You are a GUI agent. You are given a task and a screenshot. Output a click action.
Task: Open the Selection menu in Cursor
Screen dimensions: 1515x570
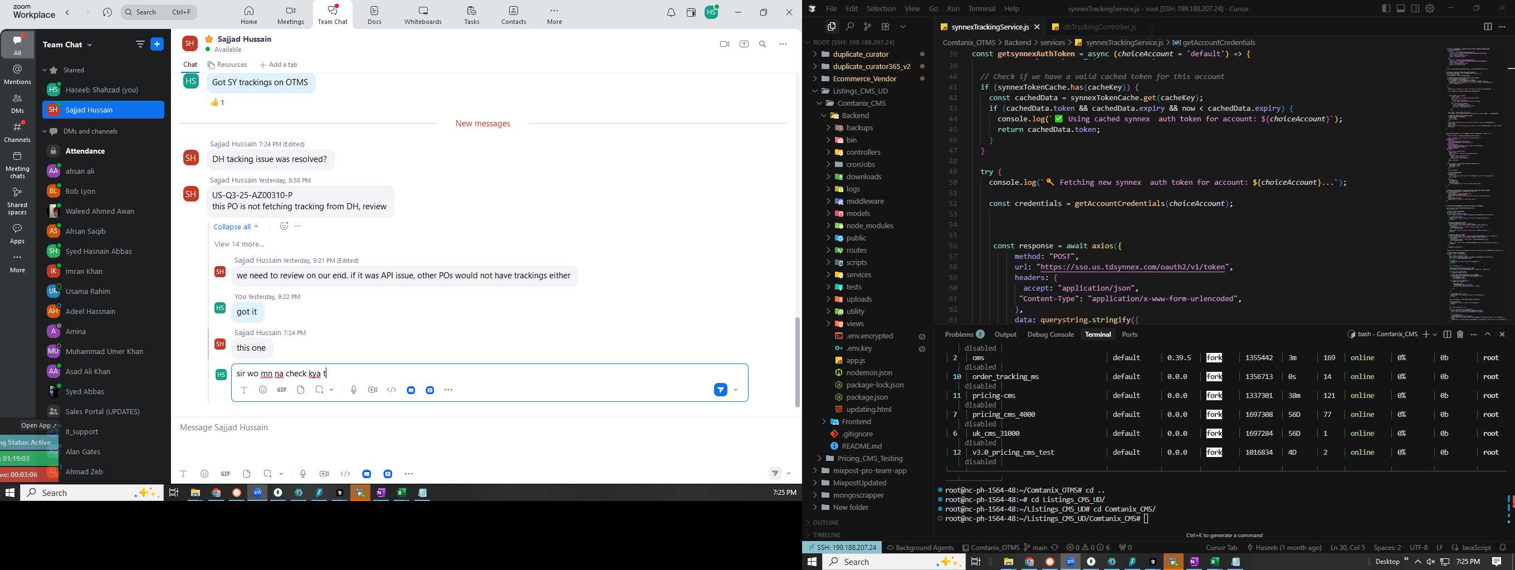click(x=881, y=8)
